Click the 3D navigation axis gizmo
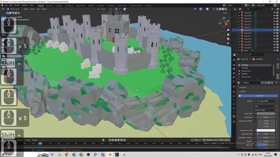This screenshot has width=280, height=157. point(224,22)
